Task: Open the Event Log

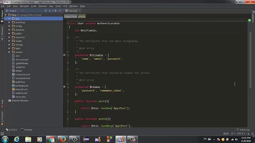Action: [x=243, y=130]
